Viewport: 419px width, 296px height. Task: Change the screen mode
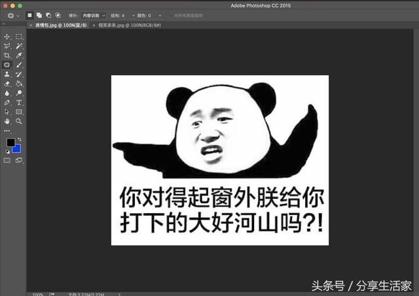point(19,160)
